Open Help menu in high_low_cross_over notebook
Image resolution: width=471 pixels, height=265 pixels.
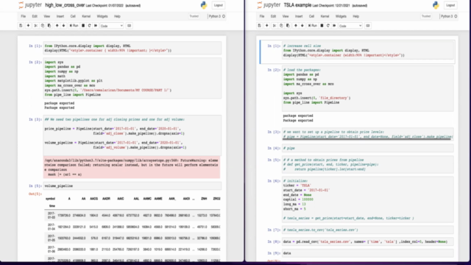click(117, 16)
